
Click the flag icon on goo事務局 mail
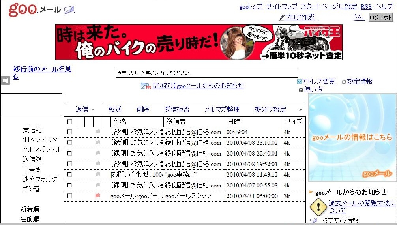97,174
